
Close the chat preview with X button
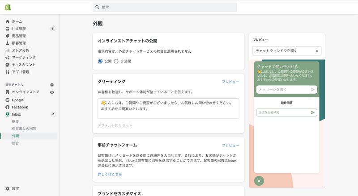(259, 181)
